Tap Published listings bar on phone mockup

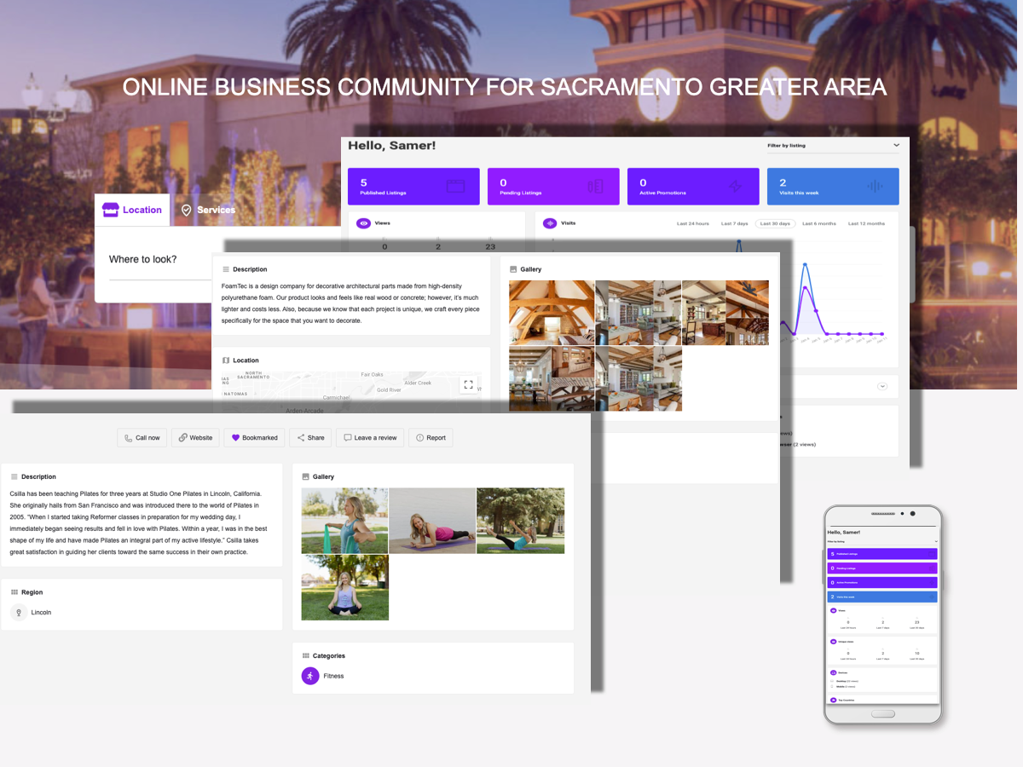[882, 554]
